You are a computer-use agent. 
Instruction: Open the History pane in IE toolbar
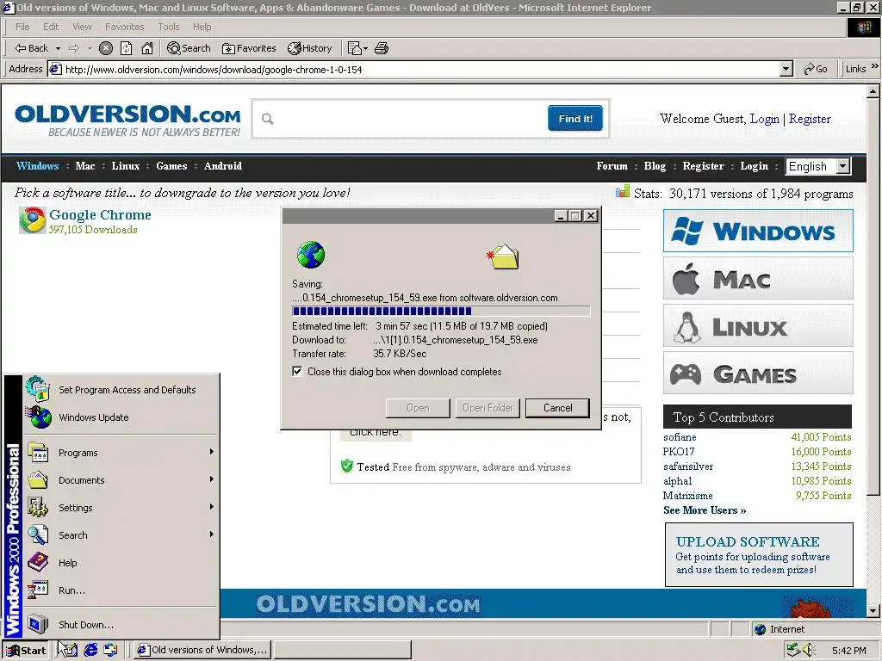[310, 48]
